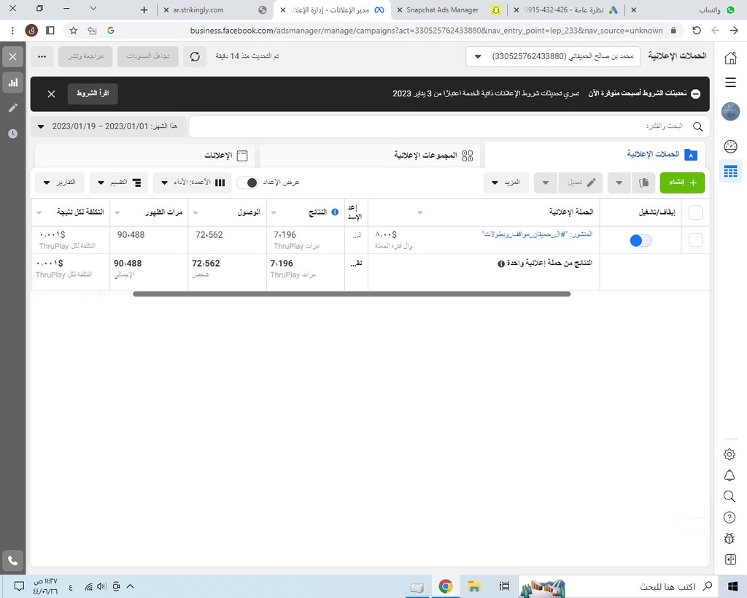747x598 pixels.
Task: Reload the browser page
Action: pos(697,31)
